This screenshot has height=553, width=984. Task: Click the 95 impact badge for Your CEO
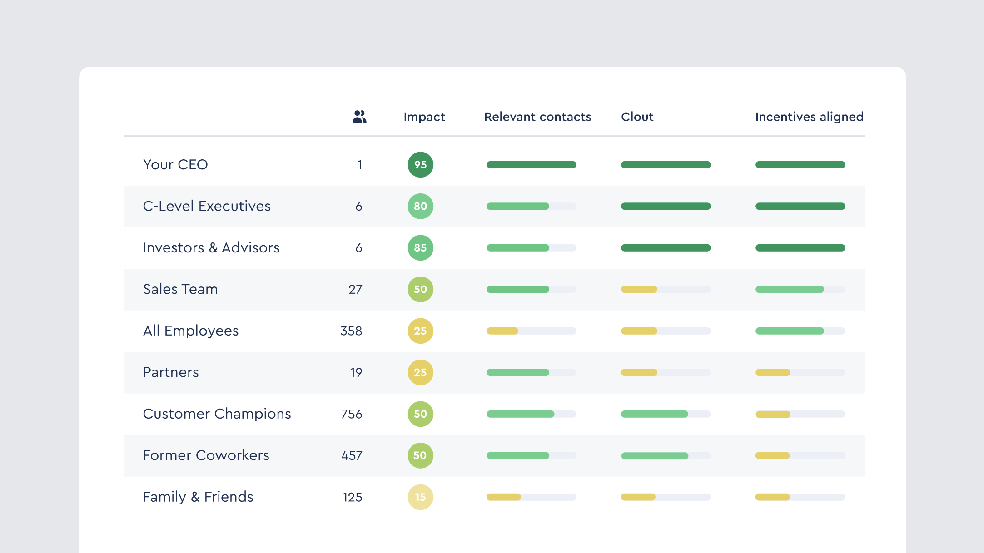click(420, 165)
